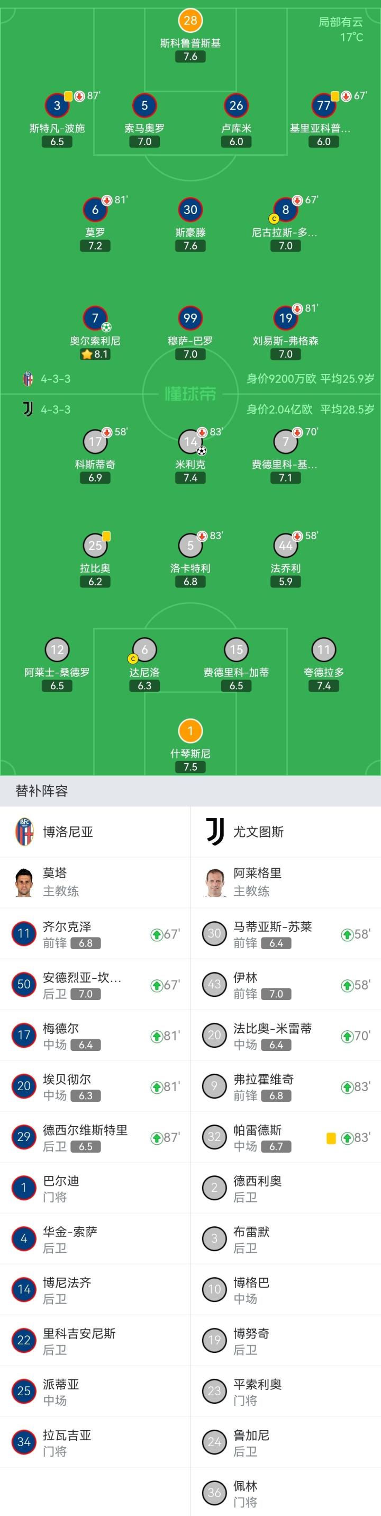Image resolution: width=381 pixels, height=1516 pixels.
Task: Select substitute 弗拉霍维奇 row
Action: 286,1086
